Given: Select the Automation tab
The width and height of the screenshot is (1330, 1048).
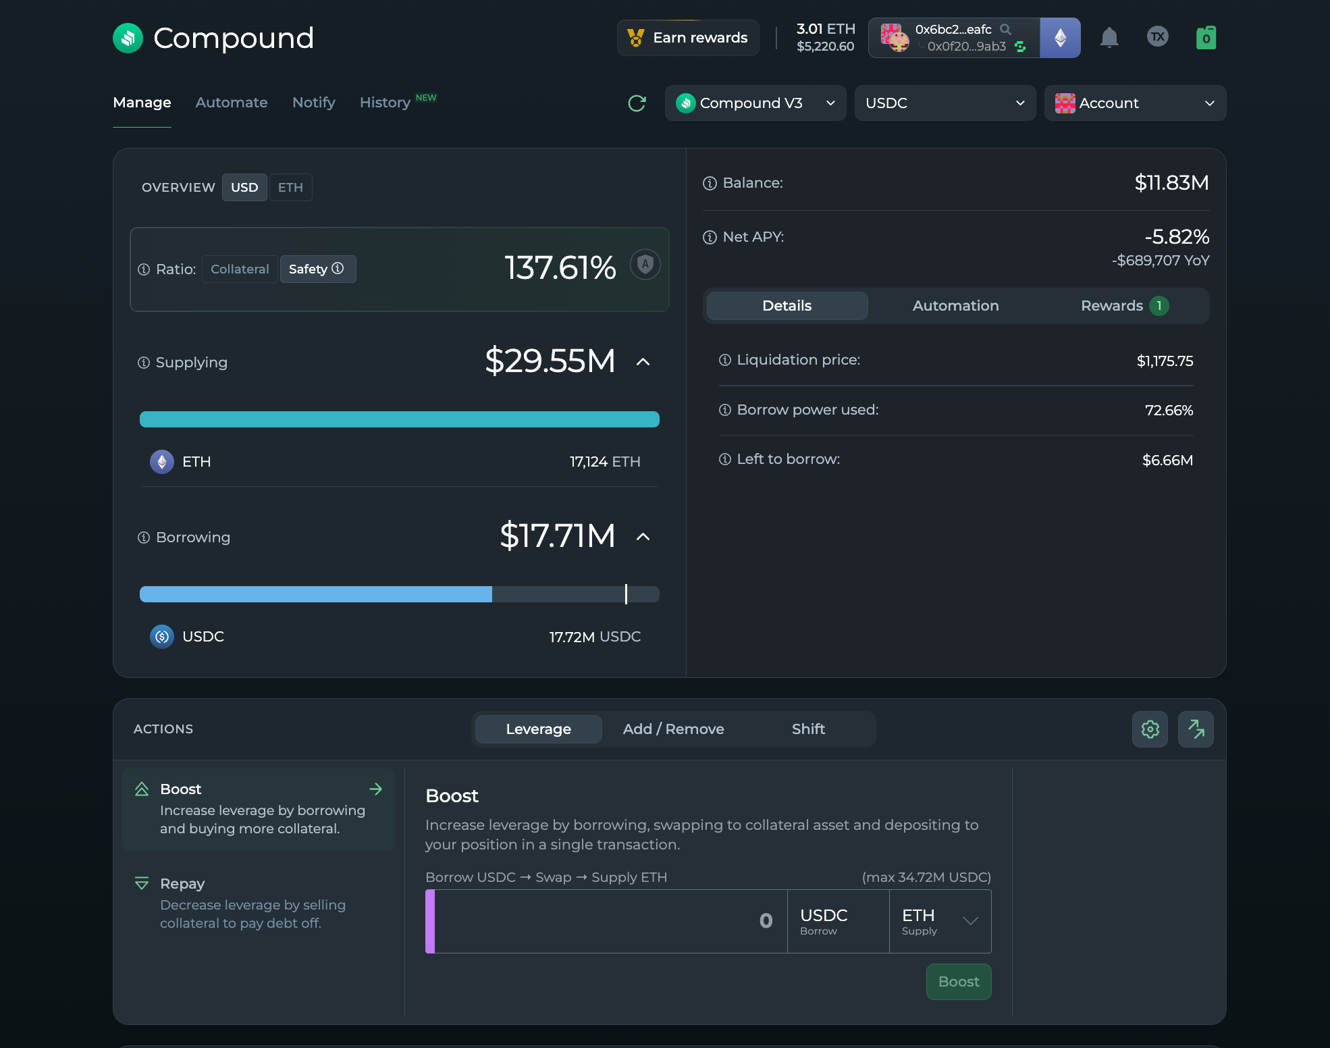Looking at the screenshot, I should click(x=955, y=306).
